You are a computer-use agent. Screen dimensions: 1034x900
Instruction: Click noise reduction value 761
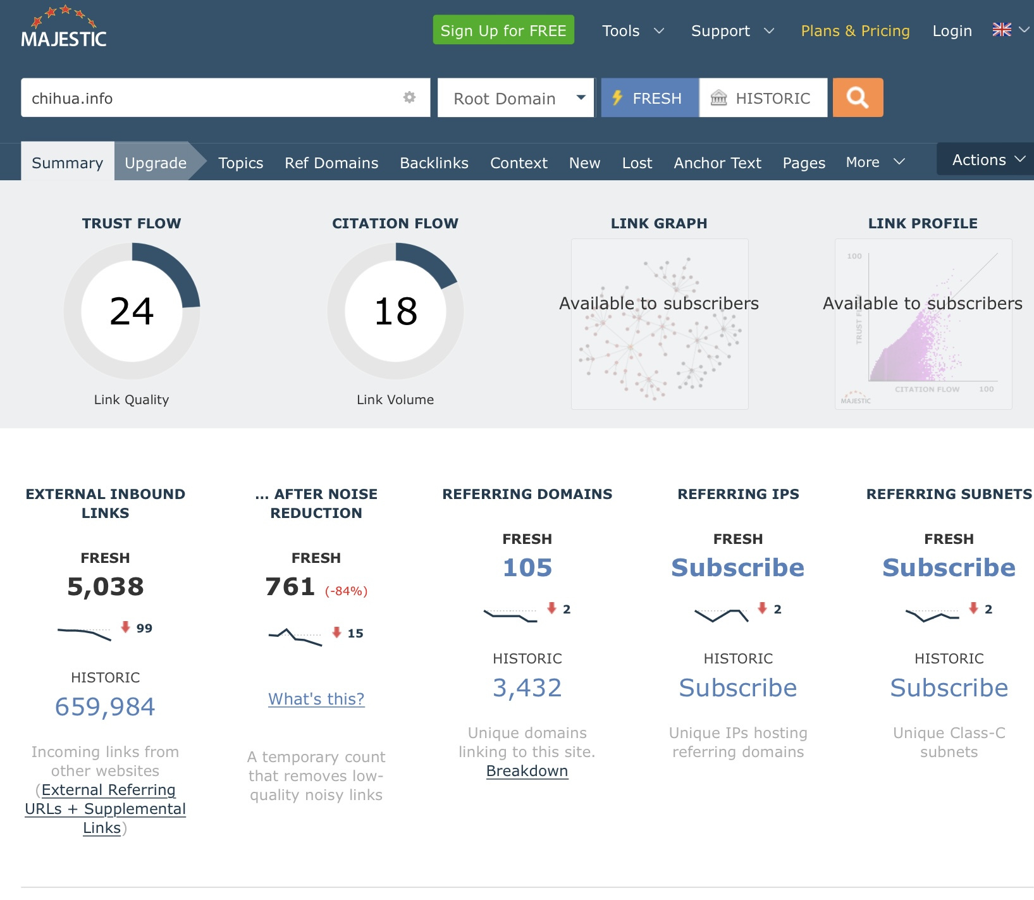(290, 586)
